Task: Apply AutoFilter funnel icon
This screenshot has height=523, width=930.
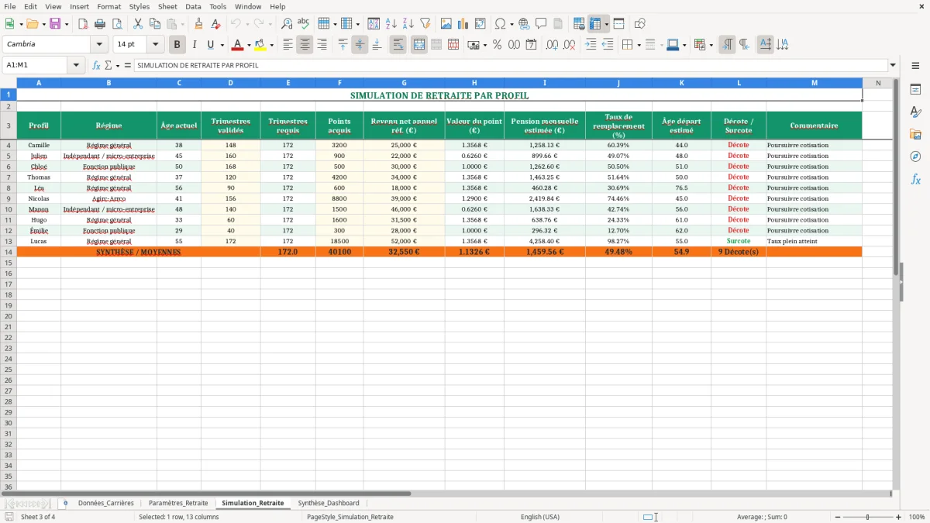Action: click(425, 24)
